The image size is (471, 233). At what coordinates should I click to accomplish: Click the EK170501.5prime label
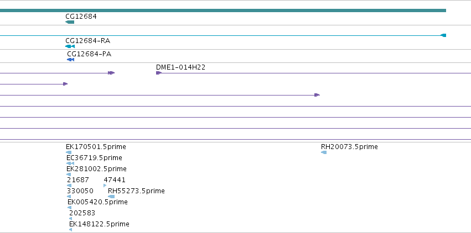[96, 147]
